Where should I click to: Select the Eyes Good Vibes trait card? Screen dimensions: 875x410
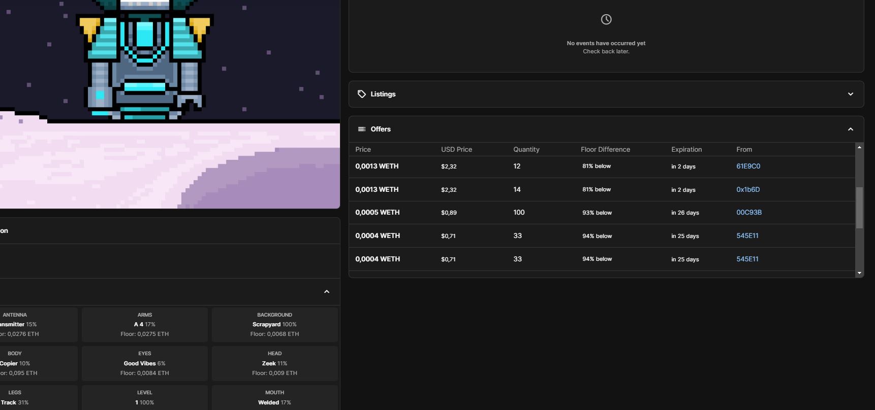145,363
